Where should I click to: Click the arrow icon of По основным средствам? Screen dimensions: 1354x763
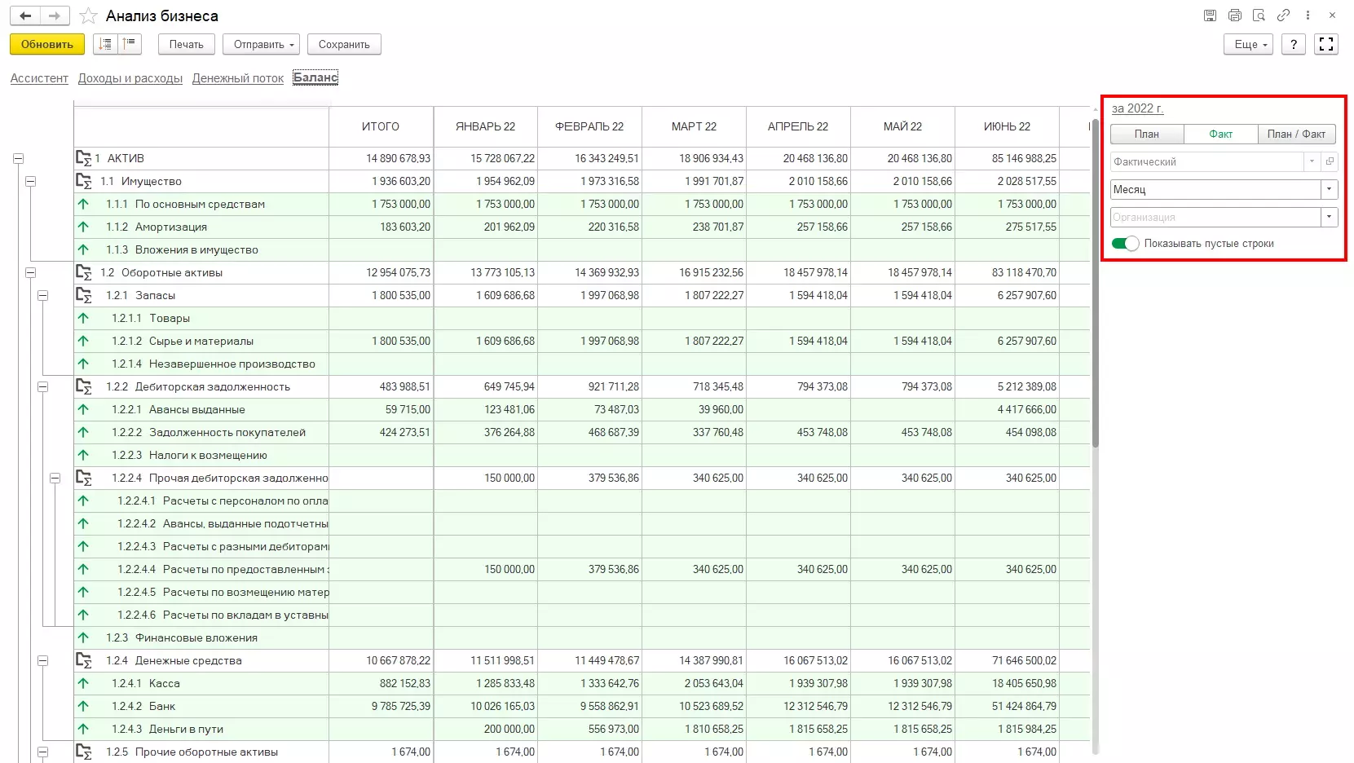pyautogui.click(x=83, y=204)
